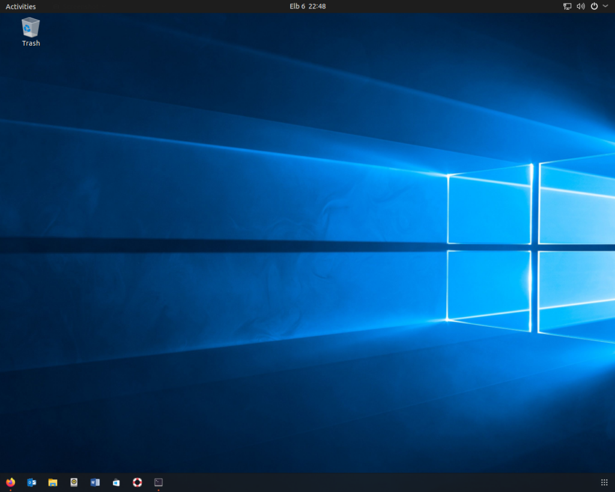This screenshot has height=492, width=615.
Task: Open network status icon in top bar
Action: (x=567, y=6)
